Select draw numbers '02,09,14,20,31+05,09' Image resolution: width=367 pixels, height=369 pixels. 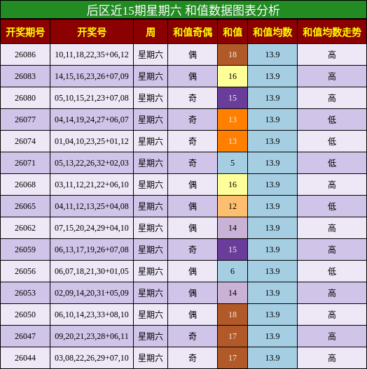click(92, 293)
